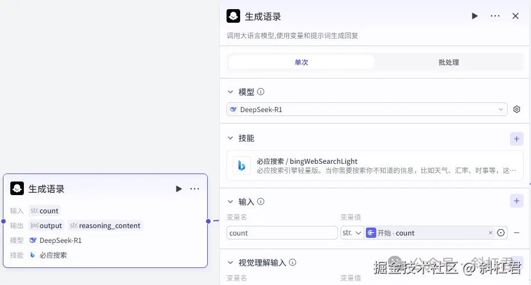Click the LLM node icon in panel header
This screenshot has height=285, width=531.
click(233, 16)
